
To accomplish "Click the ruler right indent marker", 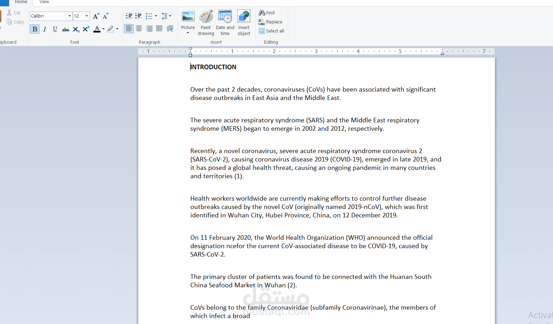I will click(x=442, y=53).
